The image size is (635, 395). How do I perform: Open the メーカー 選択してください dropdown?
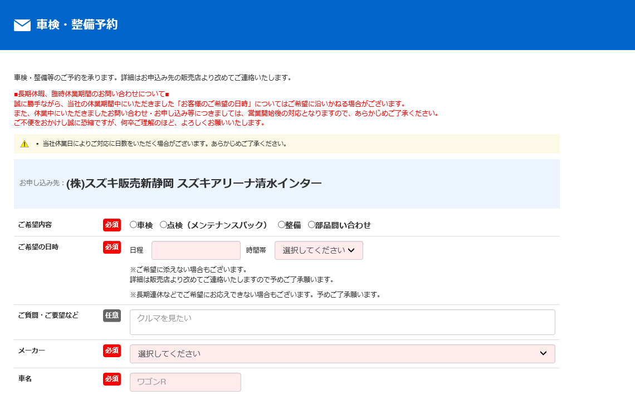click(x=342, y=354)
